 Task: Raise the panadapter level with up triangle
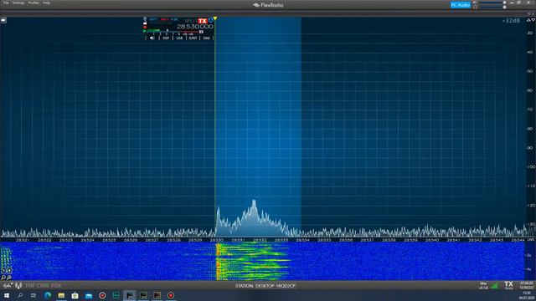tap(528, 20)
